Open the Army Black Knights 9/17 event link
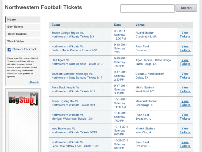The image size is (202, 152). tap(73, 89)
